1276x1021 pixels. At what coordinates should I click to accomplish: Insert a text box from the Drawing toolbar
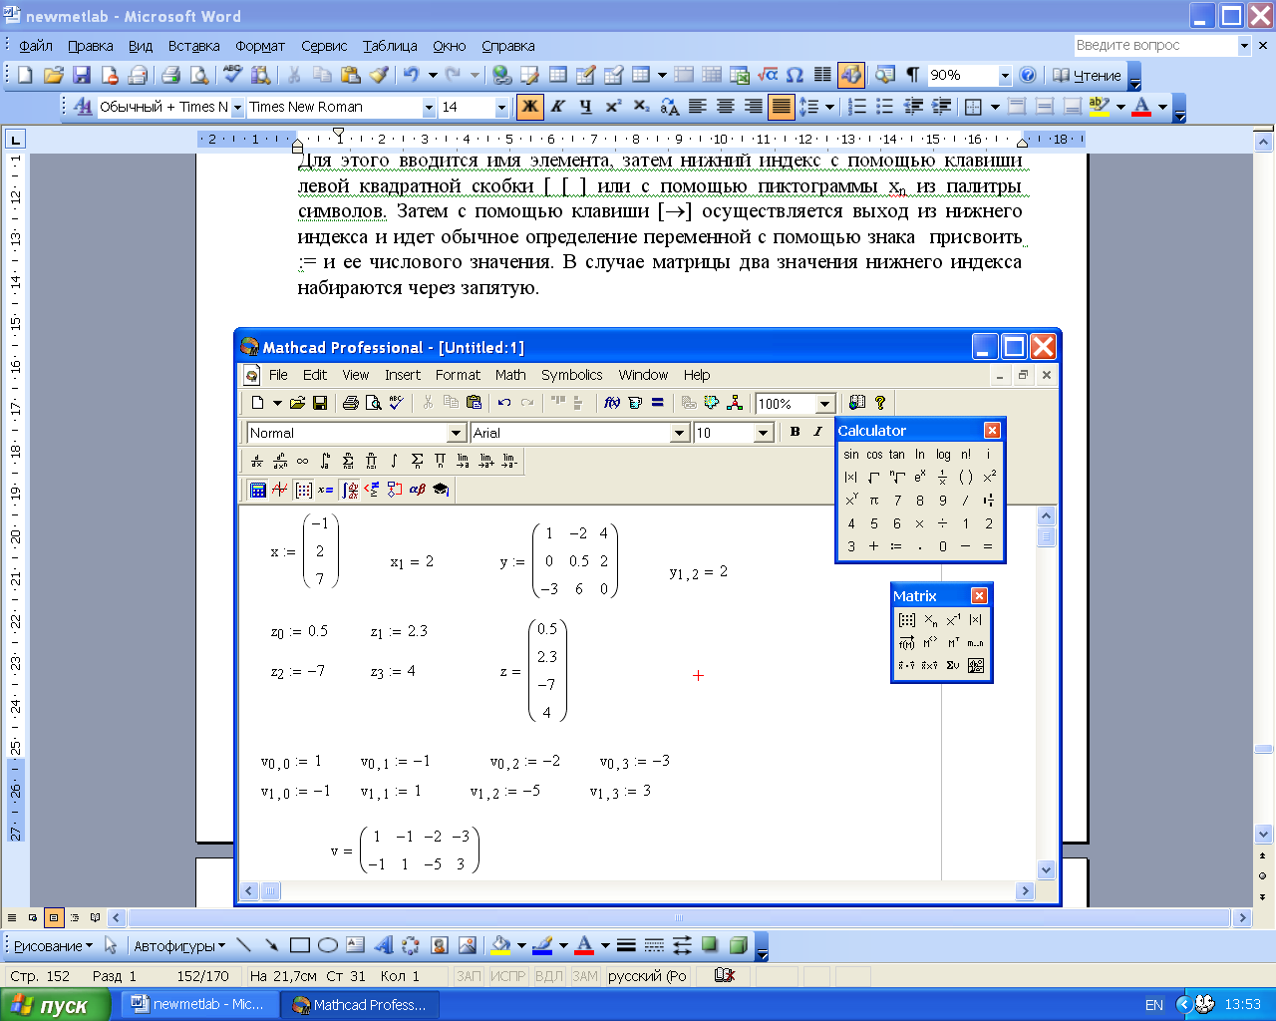(x=355, y=945)
